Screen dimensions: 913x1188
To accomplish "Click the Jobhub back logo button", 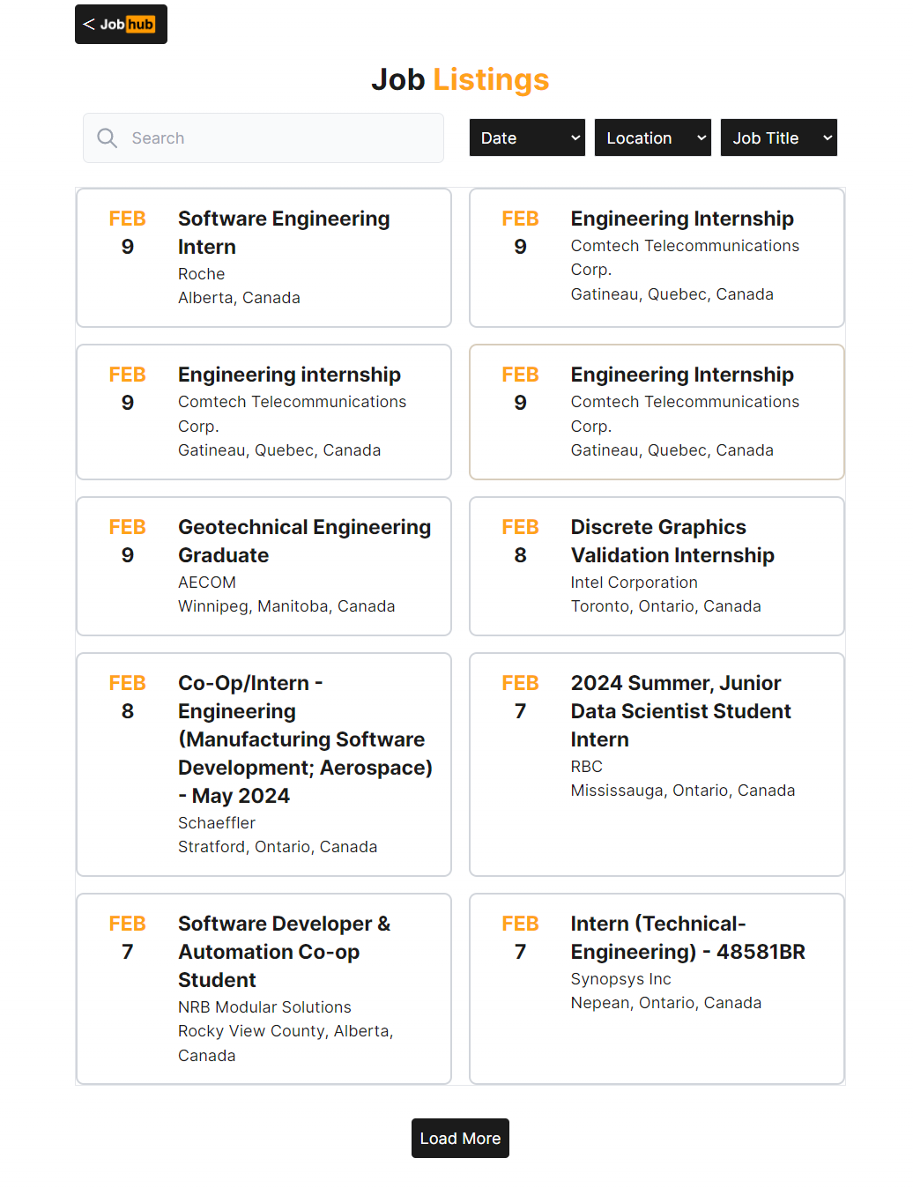I will [x=121, y=25].
